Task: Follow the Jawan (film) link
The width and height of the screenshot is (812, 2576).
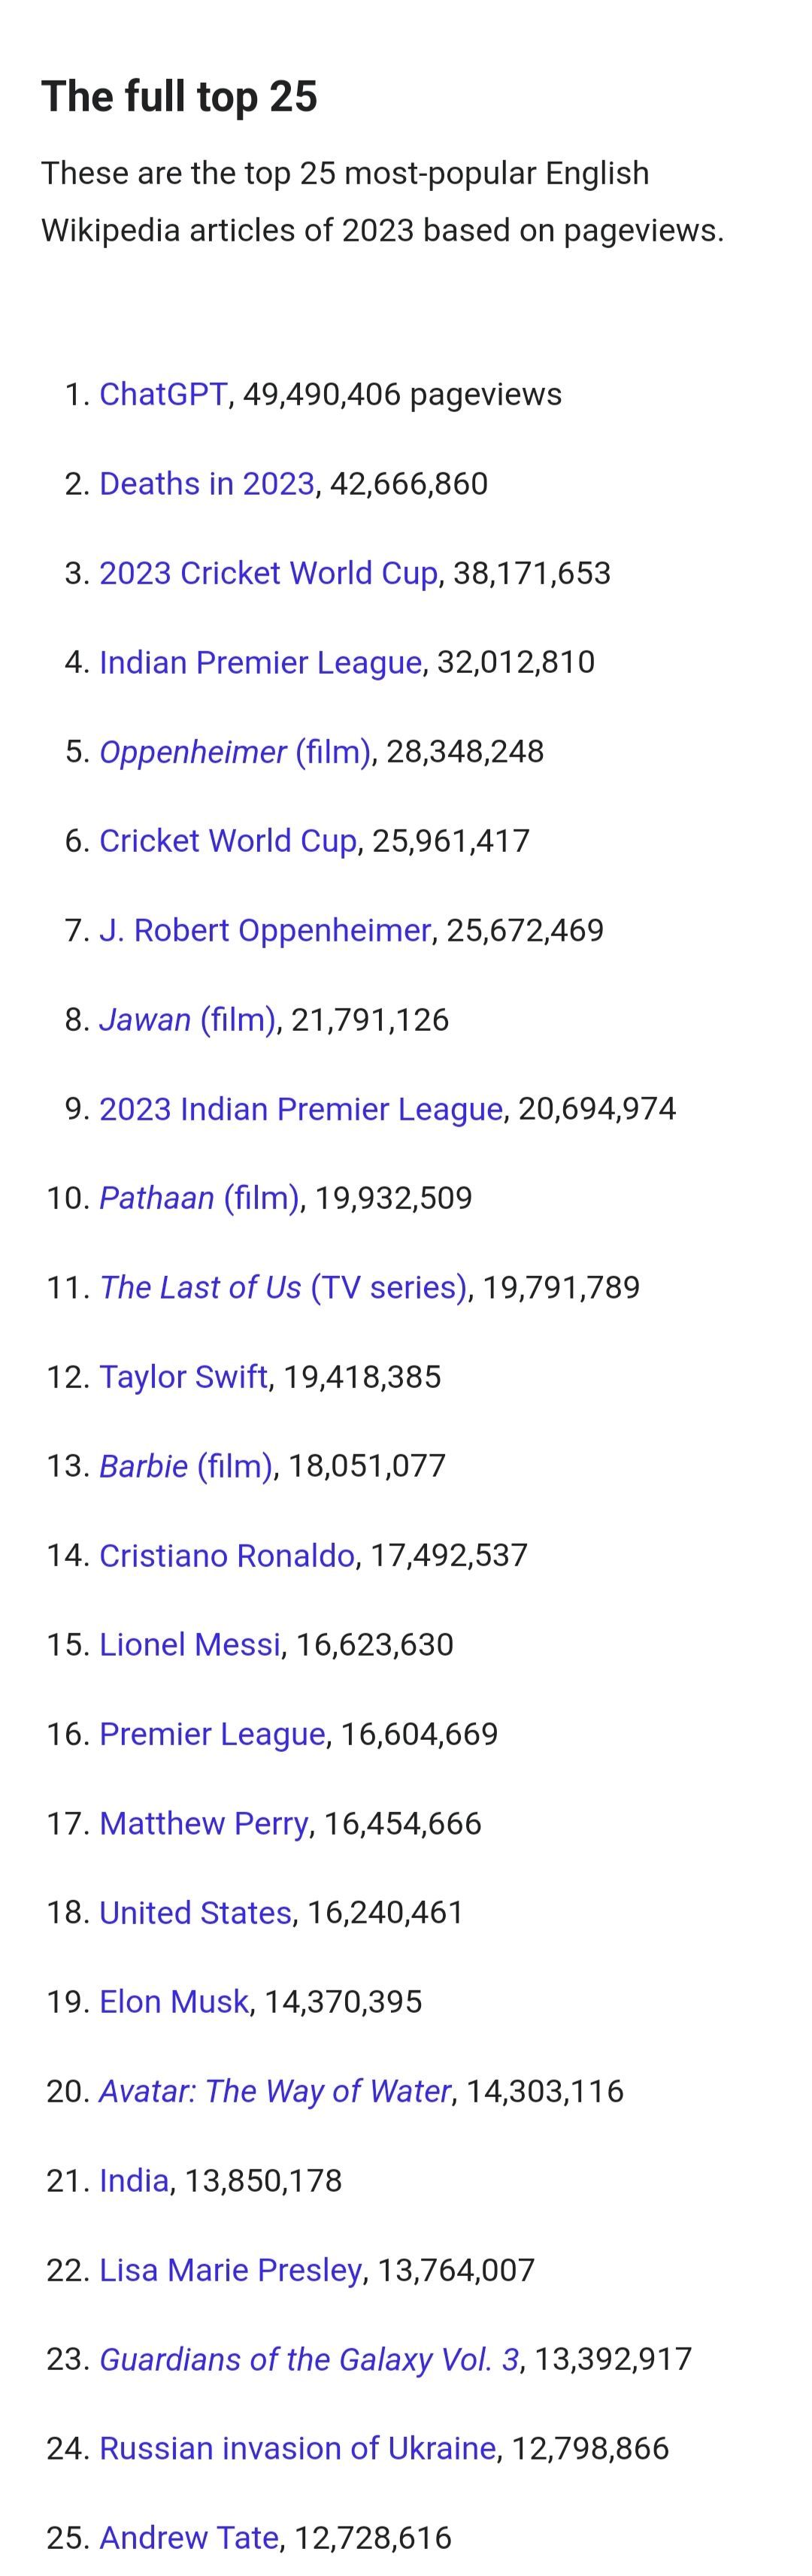Action: point(188,1019)
